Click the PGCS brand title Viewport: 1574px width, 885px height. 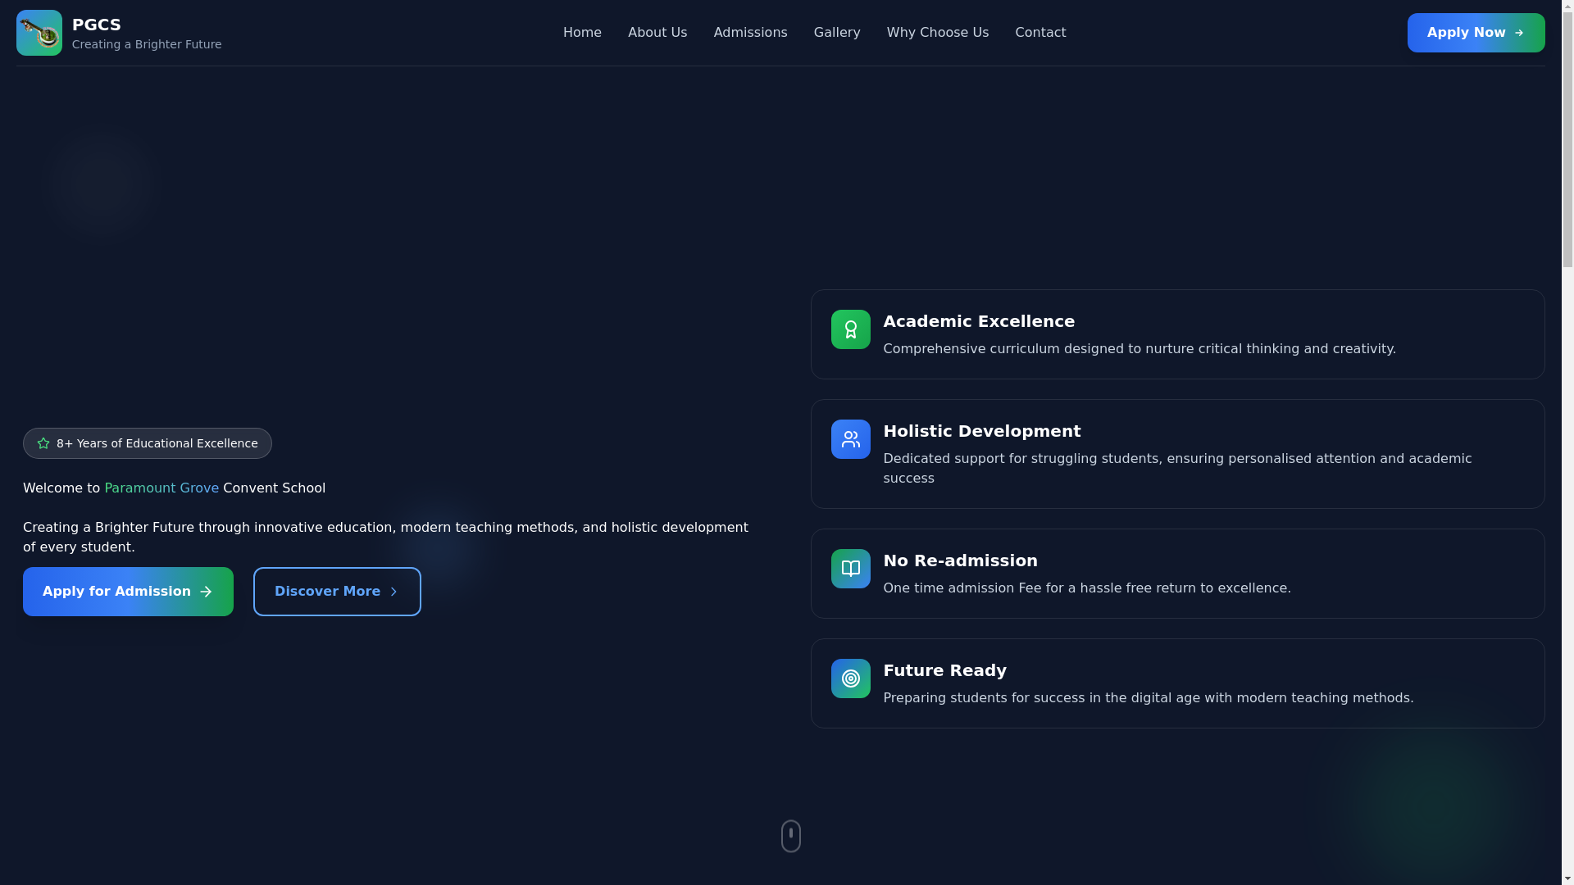tap(97, 25)
